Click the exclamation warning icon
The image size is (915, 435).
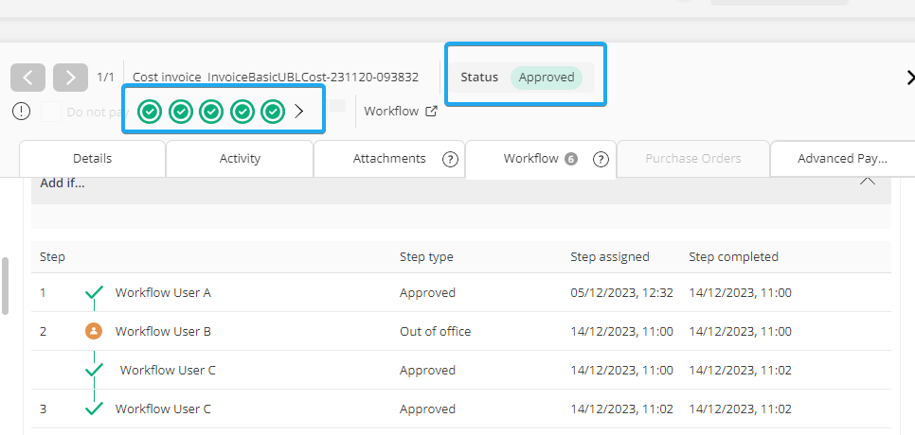click(22, 112)
